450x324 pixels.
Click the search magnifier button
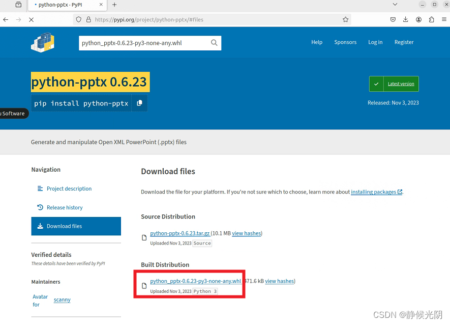(x=214, y=43)
